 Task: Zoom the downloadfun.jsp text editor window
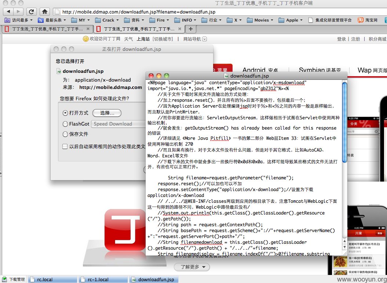(x=167, y=76)
